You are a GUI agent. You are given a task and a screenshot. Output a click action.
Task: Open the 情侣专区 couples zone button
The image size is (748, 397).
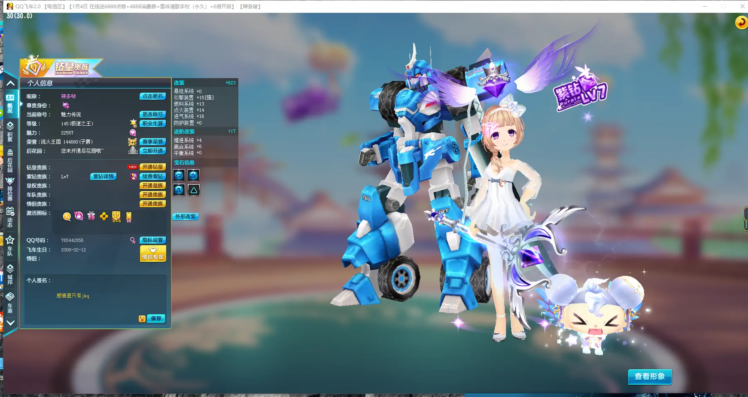[x=153, y=254]
